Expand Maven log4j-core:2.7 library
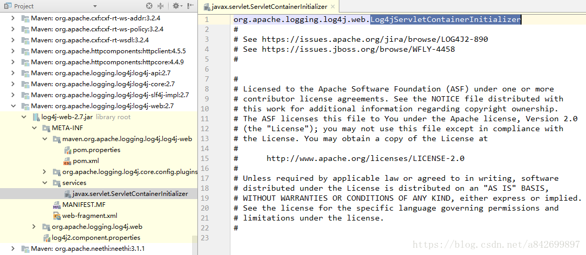Viewport: 586px width, 255px height. click(x=13, y=84)
